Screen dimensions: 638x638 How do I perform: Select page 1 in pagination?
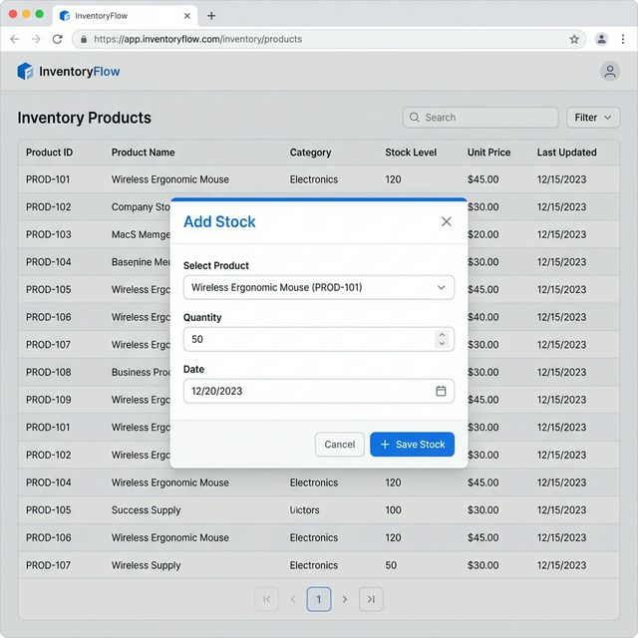tap(319, 599)
